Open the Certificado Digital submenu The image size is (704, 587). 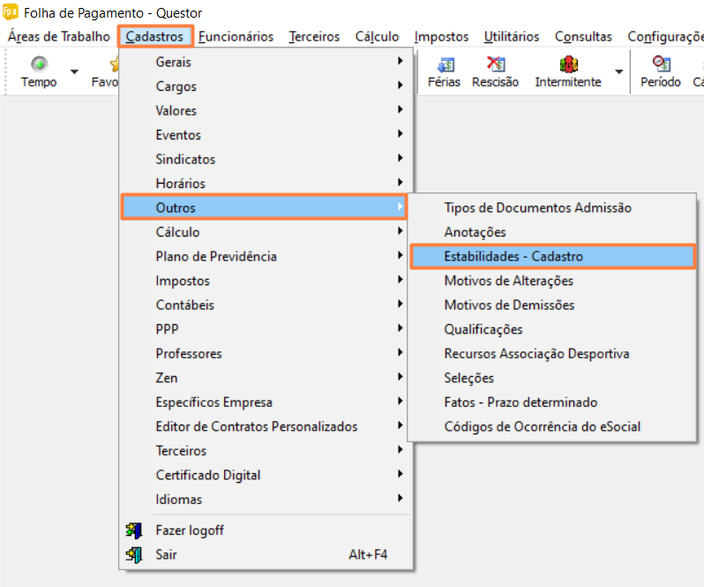point(208,475)
